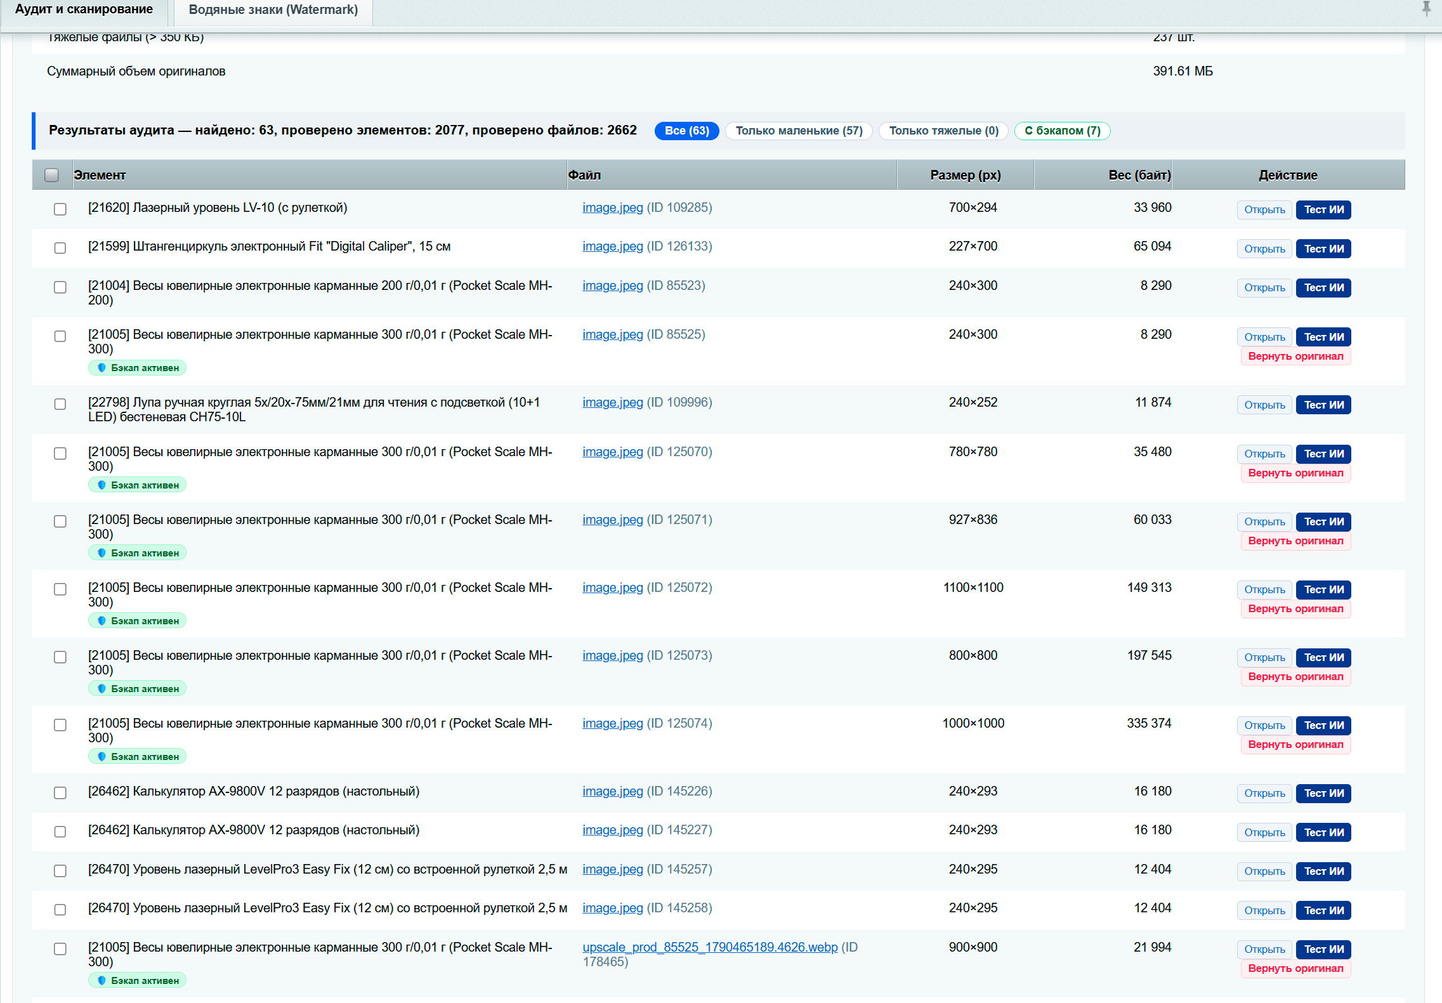Click Вернуть оригинал for file ID 85525
Viewport: 1442px width, 1003px height.
coord(1295,357)
